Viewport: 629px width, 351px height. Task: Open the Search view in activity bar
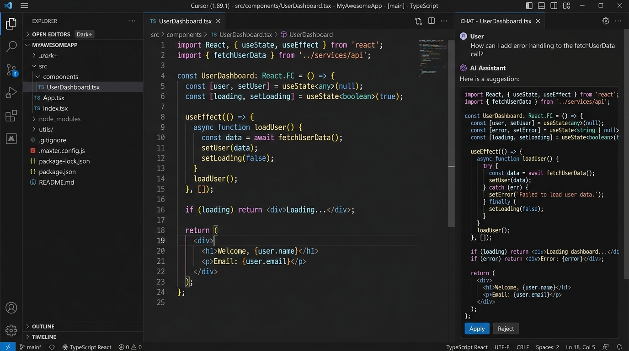[11, 46]
